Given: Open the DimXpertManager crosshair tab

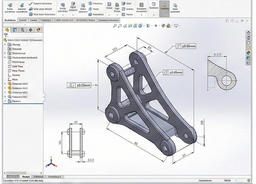Looking at the screenshot, I should (31, 30).
